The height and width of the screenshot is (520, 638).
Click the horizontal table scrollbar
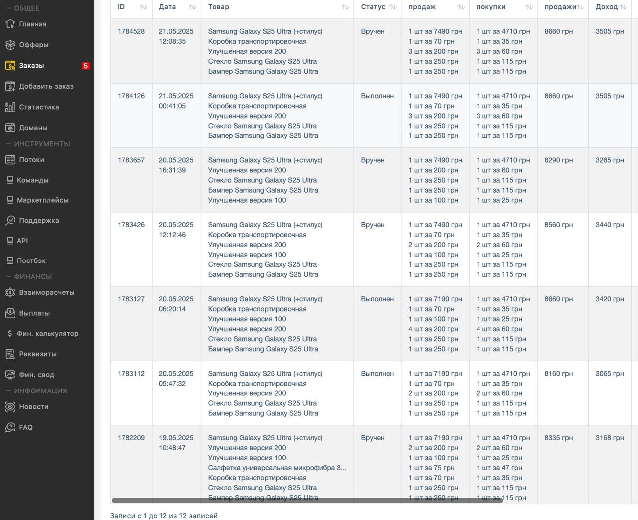(307, 500)
